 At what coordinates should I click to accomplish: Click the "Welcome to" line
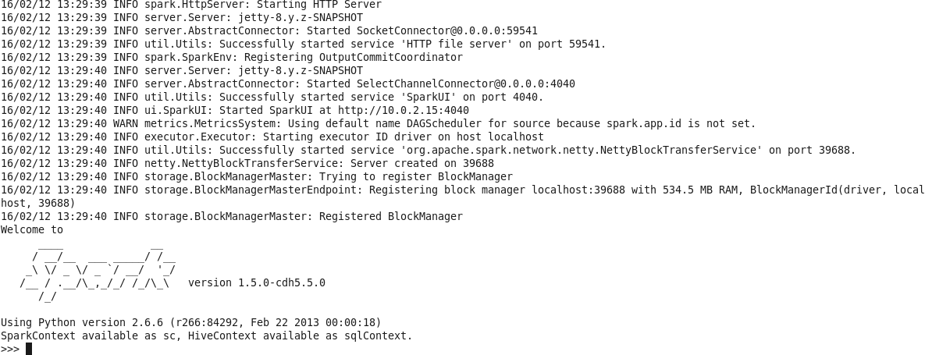coord(32,229)
